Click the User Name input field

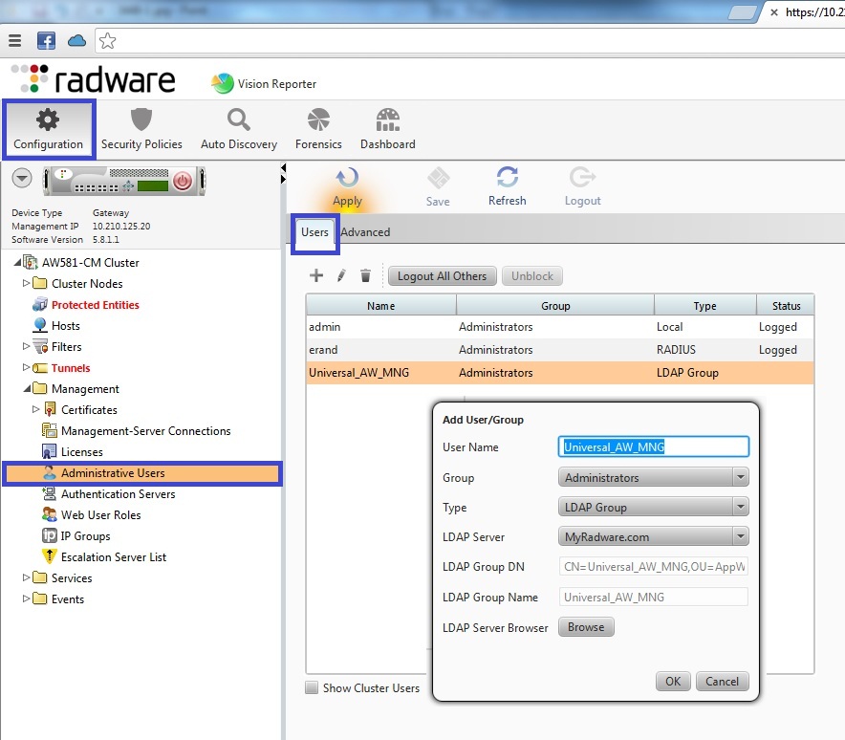pyautogui.click(x=653, y=446)
